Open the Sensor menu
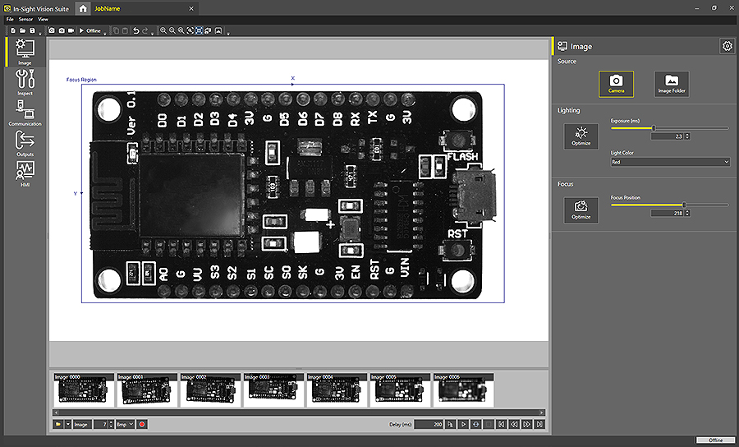Viewport: 739px width, 447px height. tap(25, 18)
